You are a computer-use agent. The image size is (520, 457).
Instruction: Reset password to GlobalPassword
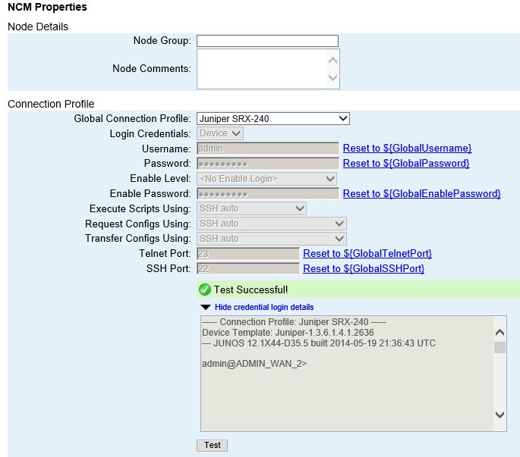[x=406, y=163]
